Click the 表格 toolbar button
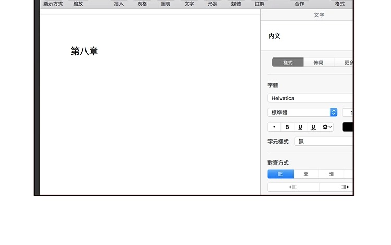 point(142,4)
